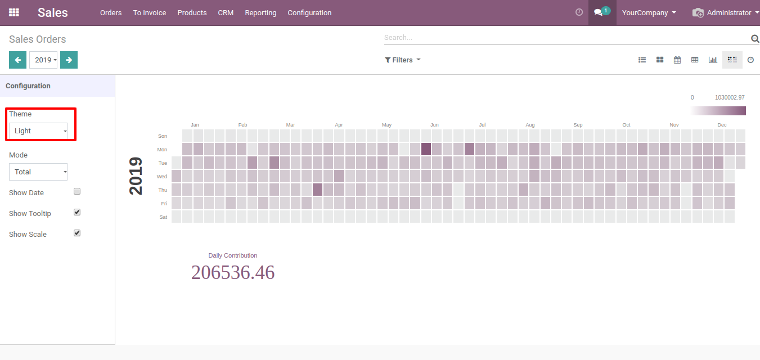Click the search magnifier icon
This screenshot has width=760, height=360.
click(x=755, y=38)
